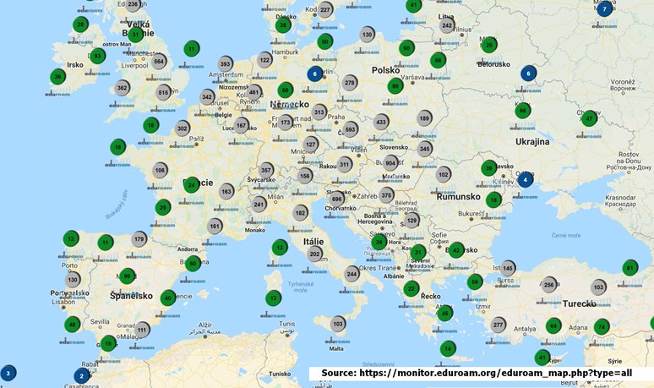Viewport: 654px width, 388px height.
Task: Click the green 81 cluster marker
Action: pos(629,267)
